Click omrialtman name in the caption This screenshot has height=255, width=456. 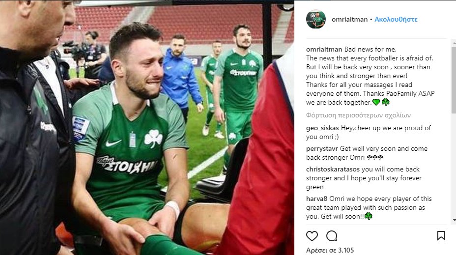click(x=324, y=50)
